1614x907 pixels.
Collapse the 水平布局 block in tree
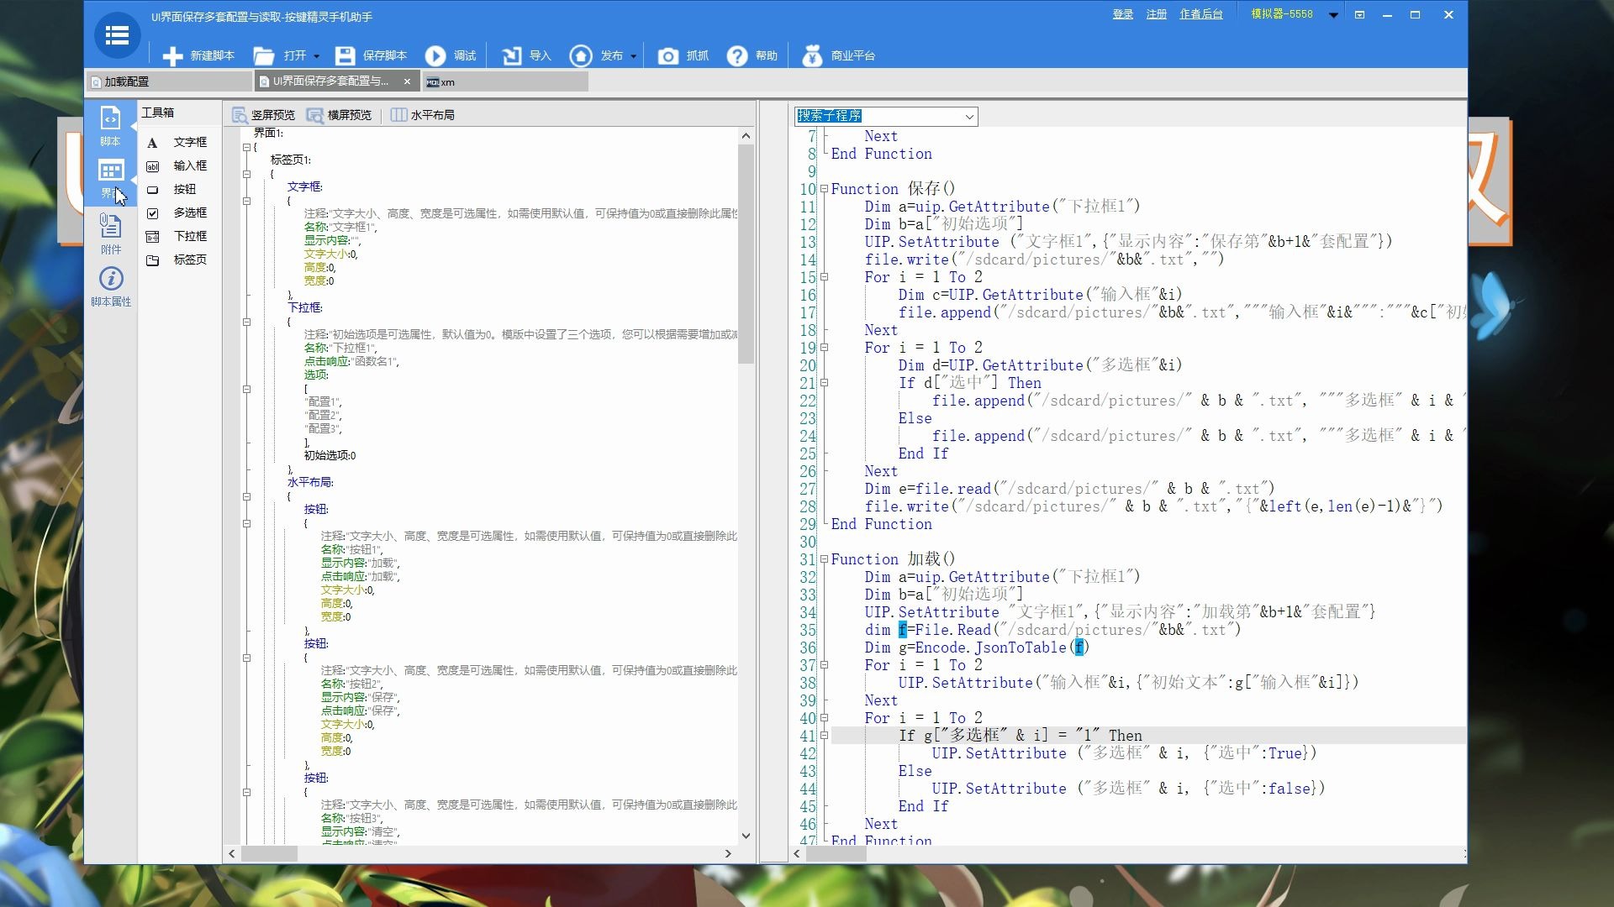[246, 497]
